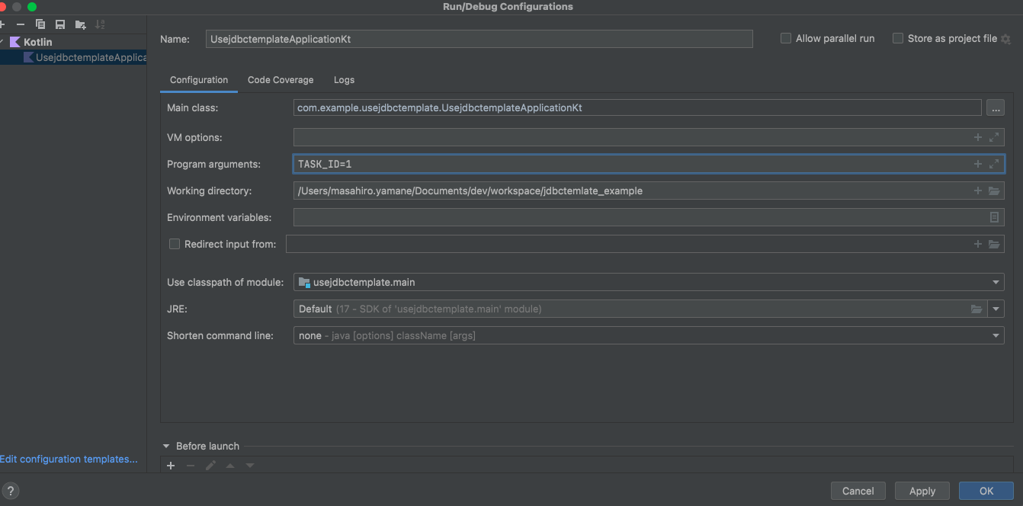
Task: Open the JRE selection dropdown
Action: [996, 309]
